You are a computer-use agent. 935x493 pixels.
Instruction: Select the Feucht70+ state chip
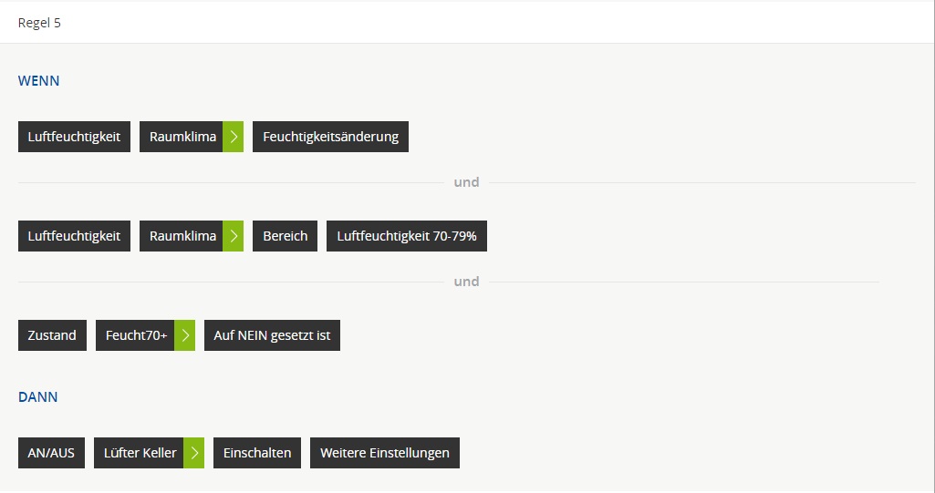point(136,335)
